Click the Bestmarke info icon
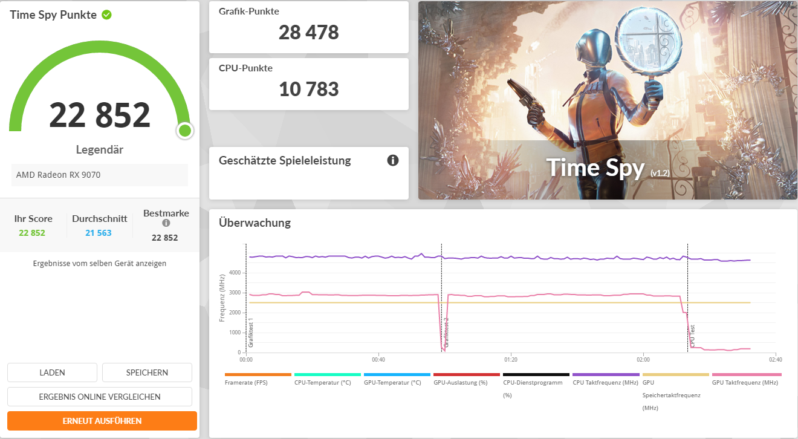This screenshot has width=798, height=439. 166,223
